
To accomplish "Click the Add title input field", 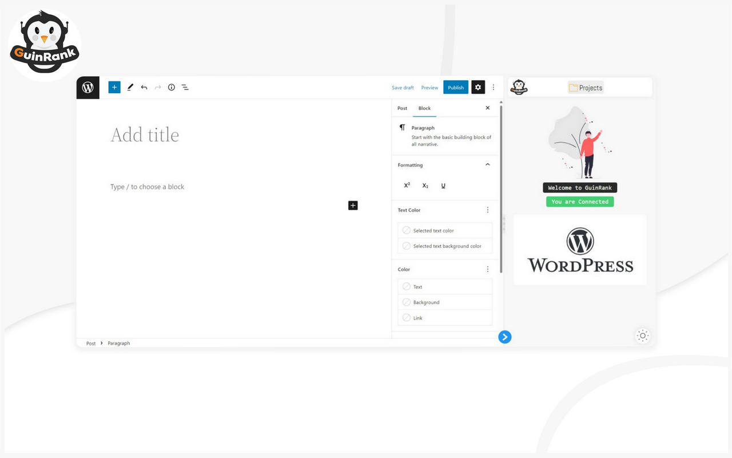I will click(145, 135).
